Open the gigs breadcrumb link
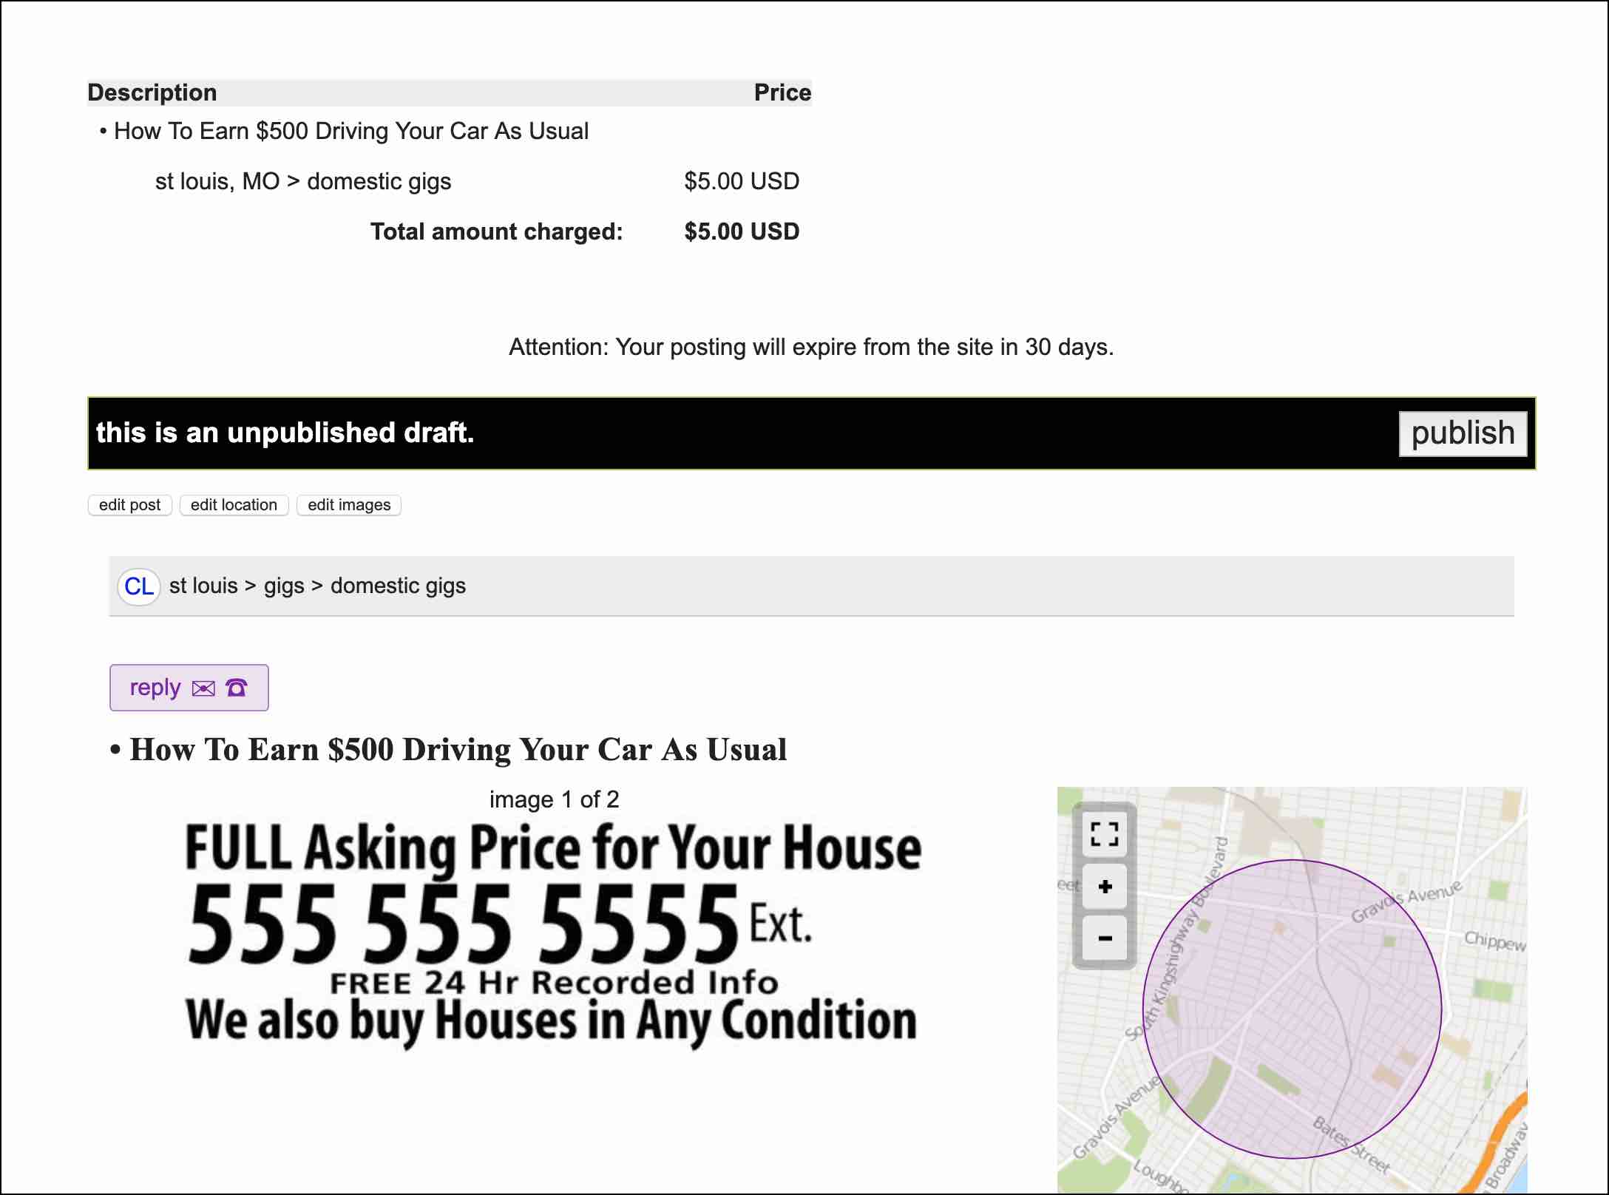This screenshot has height=1195, width=1609. tap(284, 586)
